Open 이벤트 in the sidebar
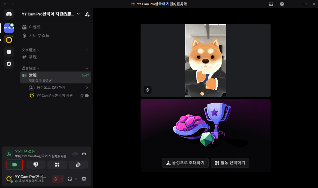318x188 pixels. (x=35, y=27)
